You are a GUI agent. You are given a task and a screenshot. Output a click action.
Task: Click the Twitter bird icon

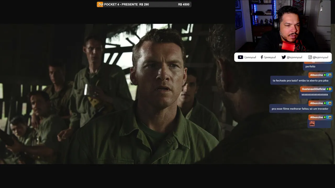(x=283, y=57)
